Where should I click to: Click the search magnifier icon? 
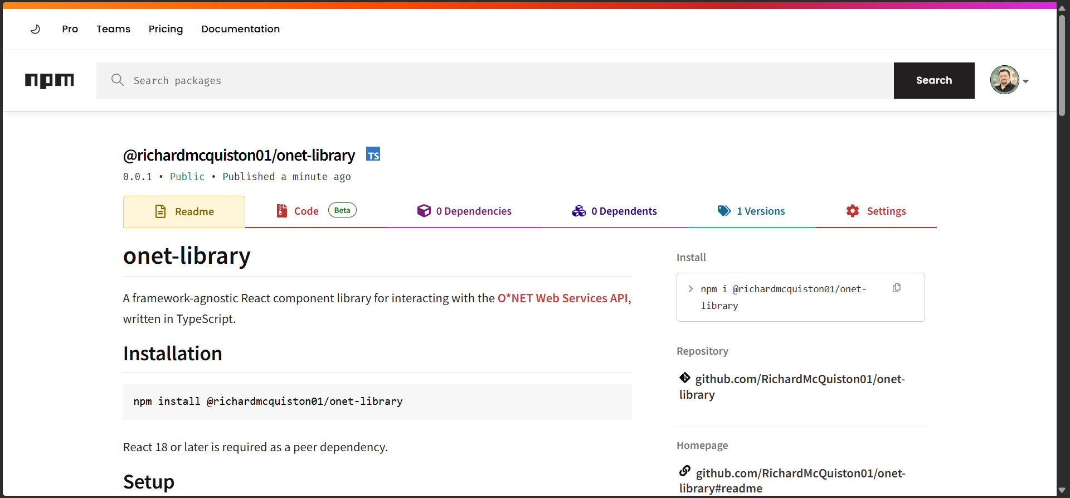point(117,80)
